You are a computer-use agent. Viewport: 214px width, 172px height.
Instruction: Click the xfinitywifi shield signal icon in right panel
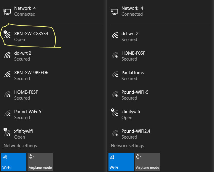[x=114, y=113]
